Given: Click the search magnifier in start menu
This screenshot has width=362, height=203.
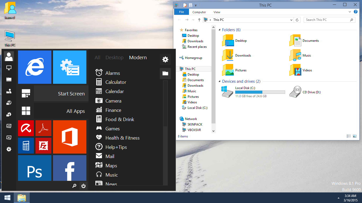Looking at the screenshot, I should point(74,186).
